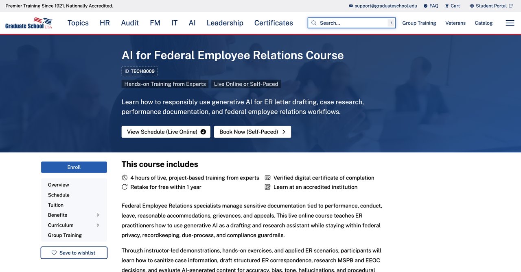Click the slash shortcut badge in search
Viewport: 521px width, 272px height.
[x=391, y=23]
